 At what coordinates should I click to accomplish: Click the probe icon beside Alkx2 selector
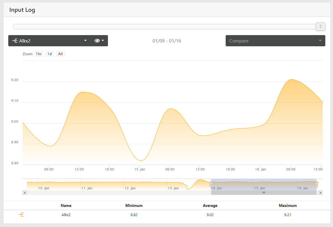(15, 41)
